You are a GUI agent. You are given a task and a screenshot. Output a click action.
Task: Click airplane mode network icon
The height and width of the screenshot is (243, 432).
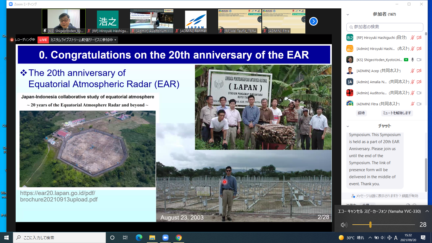click(x=389, y=238)
